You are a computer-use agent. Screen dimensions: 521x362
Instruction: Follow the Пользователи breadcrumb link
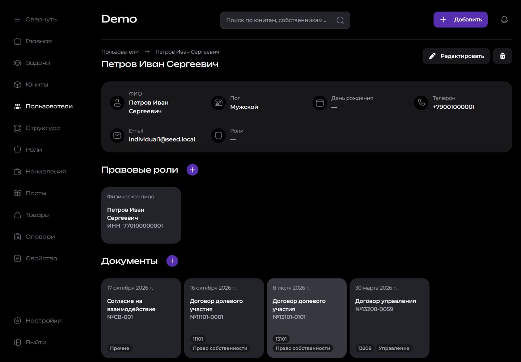point(120,52)
